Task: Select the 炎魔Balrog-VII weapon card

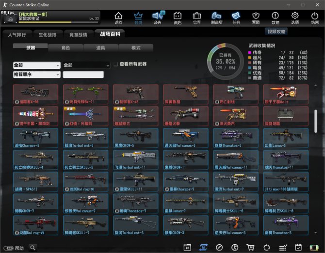Action: tap(35, 225)
